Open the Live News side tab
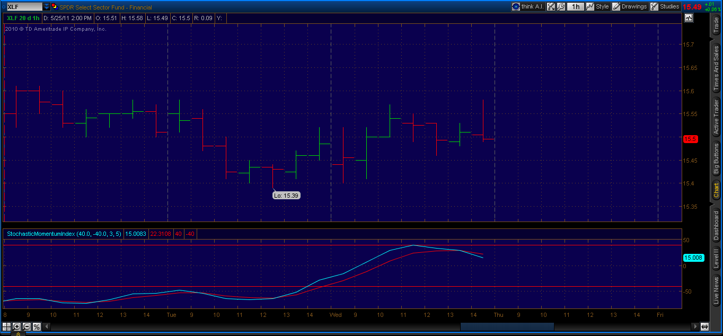Image resolution: width=723 pixels, height=336 pixels. (716, 290)
